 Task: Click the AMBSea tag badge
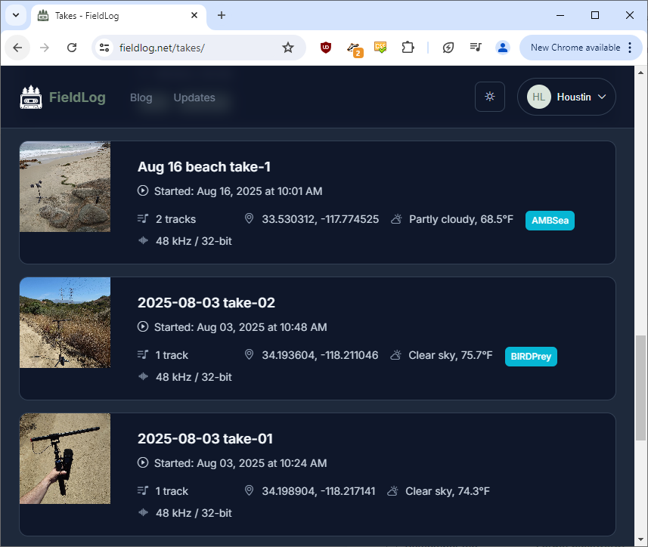(550, 221)
